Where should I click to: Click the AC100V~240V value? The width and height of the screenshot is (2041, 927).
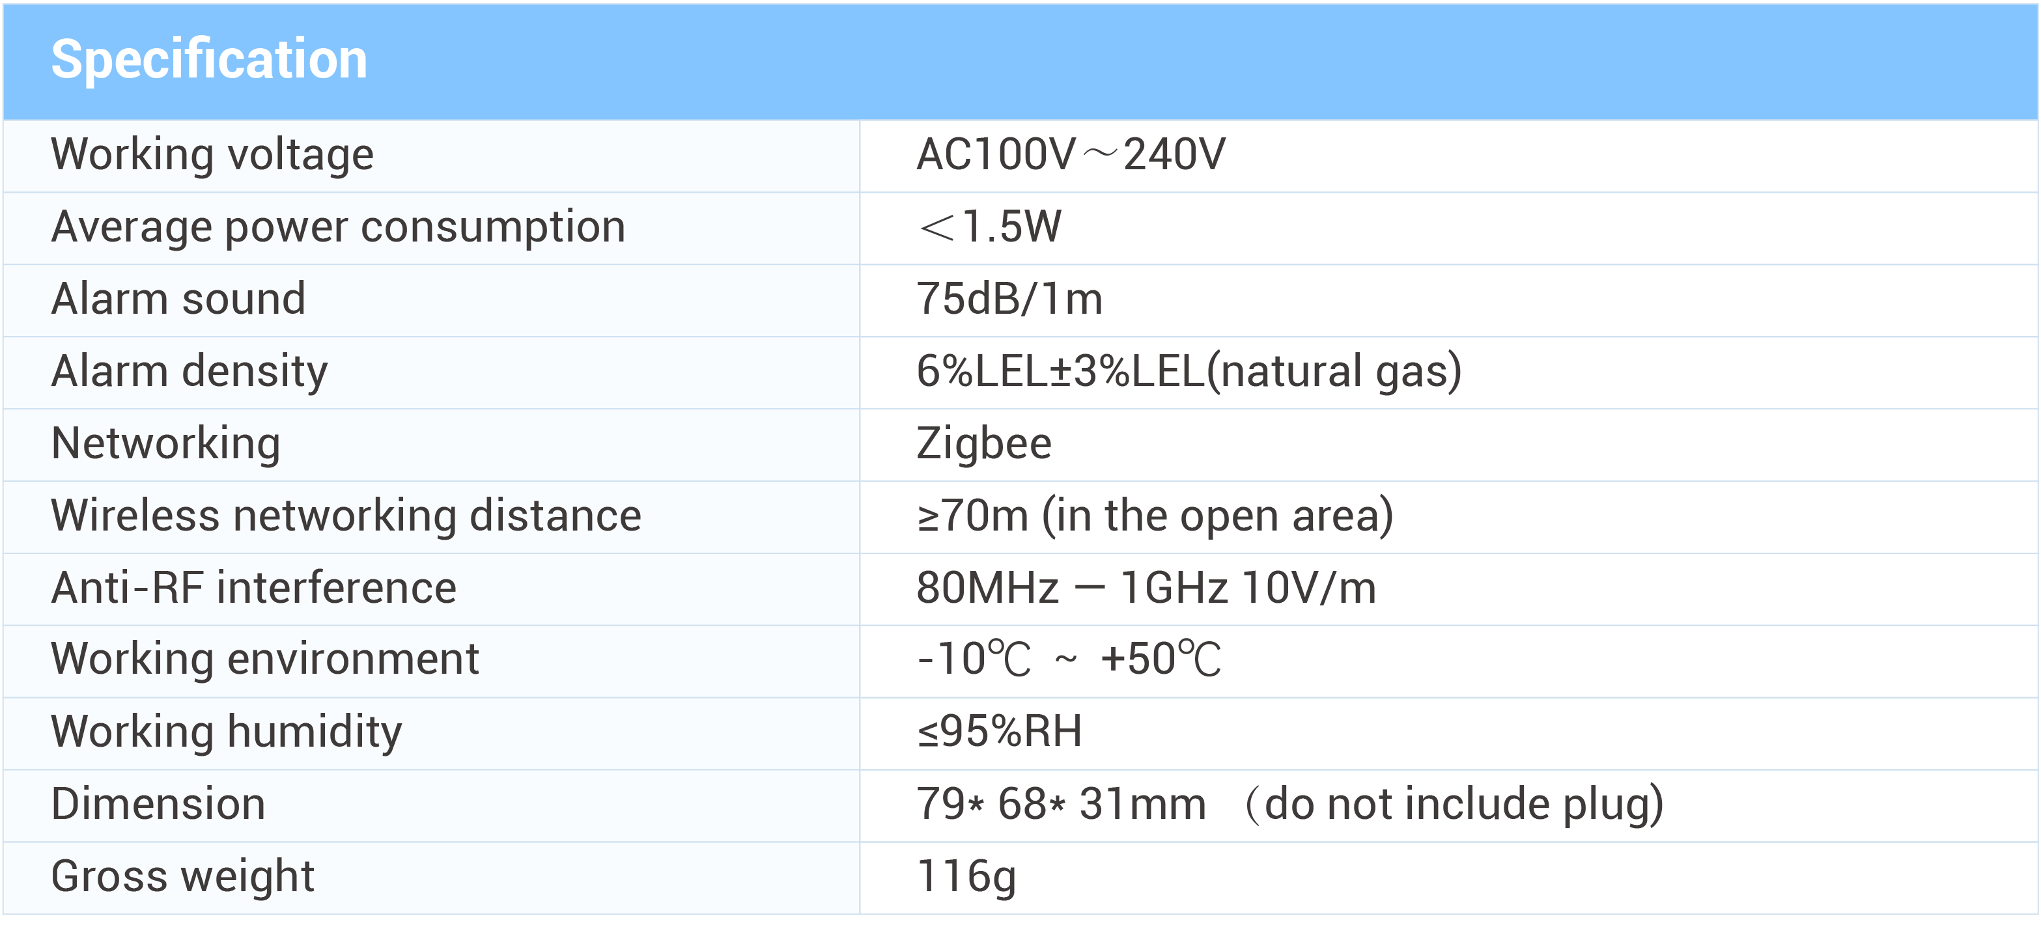[x=1071, y=154]
